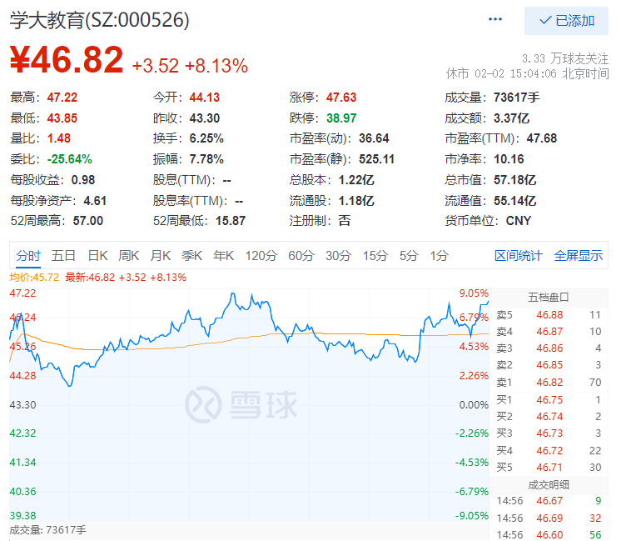The width and height of the screenshot is (621, 541).
Task: Click the 总市值 value 57.18亿
Action: (x=514, y=180)
